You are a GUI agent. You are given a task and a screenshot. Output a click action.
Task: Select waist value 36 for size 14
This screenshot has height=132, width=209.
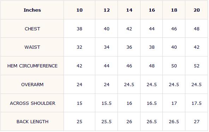tap(129, 47)
